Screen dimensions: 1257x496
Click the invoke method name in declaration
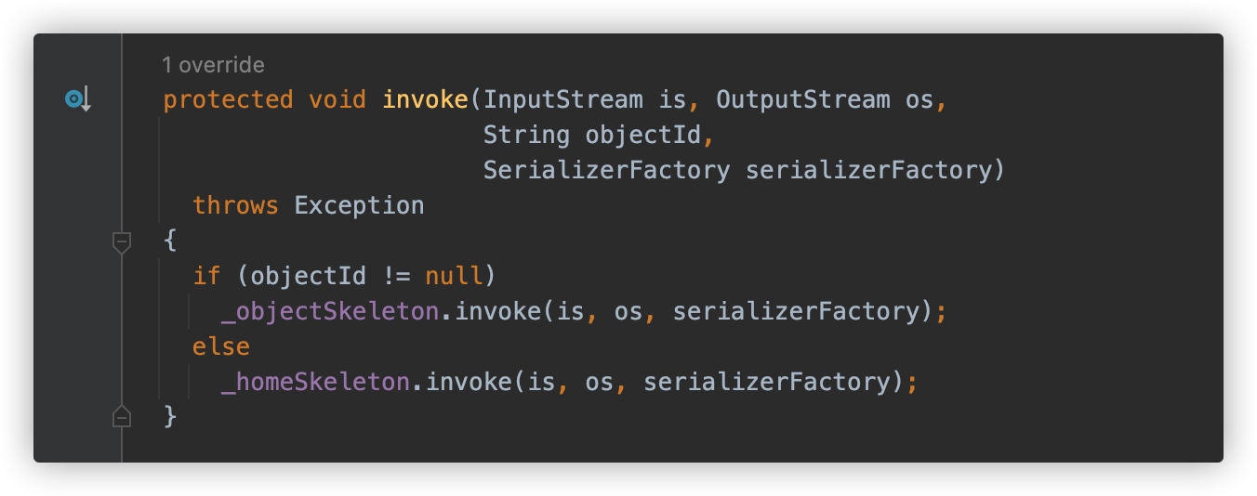click(x=425, y=99)
